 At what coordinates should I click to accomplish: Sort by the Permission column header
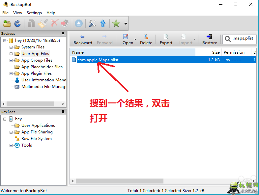(236, 52)
